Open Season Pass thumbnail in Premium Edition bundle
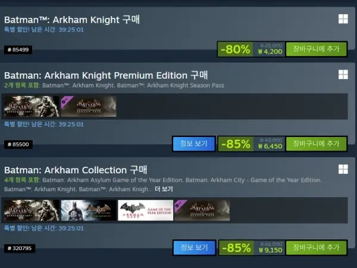 [89, 107]
